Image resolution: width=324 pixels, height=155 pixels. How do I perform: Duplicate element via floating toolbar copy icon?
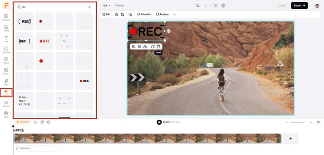click(x=153, y=47)
